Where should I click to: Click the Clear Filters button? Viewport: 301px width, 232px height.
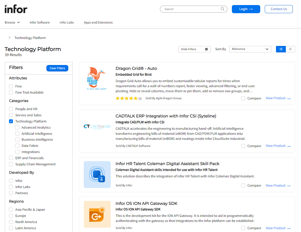pyautogui.click(x=57, y=68)
